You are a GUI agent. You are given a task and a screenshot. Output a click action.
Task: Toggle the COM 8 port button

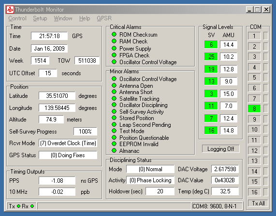click(x=254, y=108)
